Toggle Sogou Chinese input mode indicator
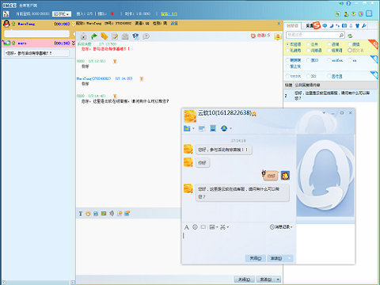Image resolution: width=380 pixels, height=285 pixels. (x=325, y=25)
